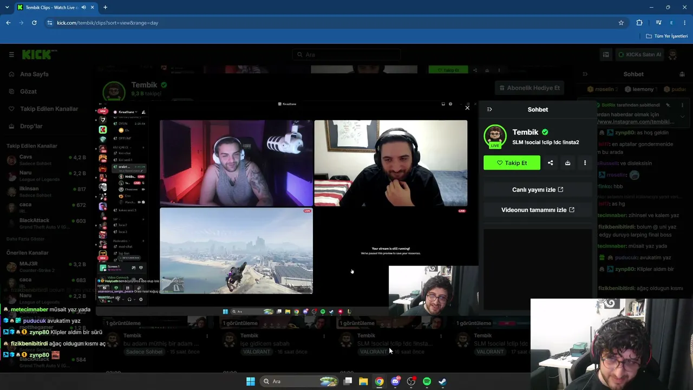Open Spotify from the taskbar

pyautogui.click(x=427, y=381)
